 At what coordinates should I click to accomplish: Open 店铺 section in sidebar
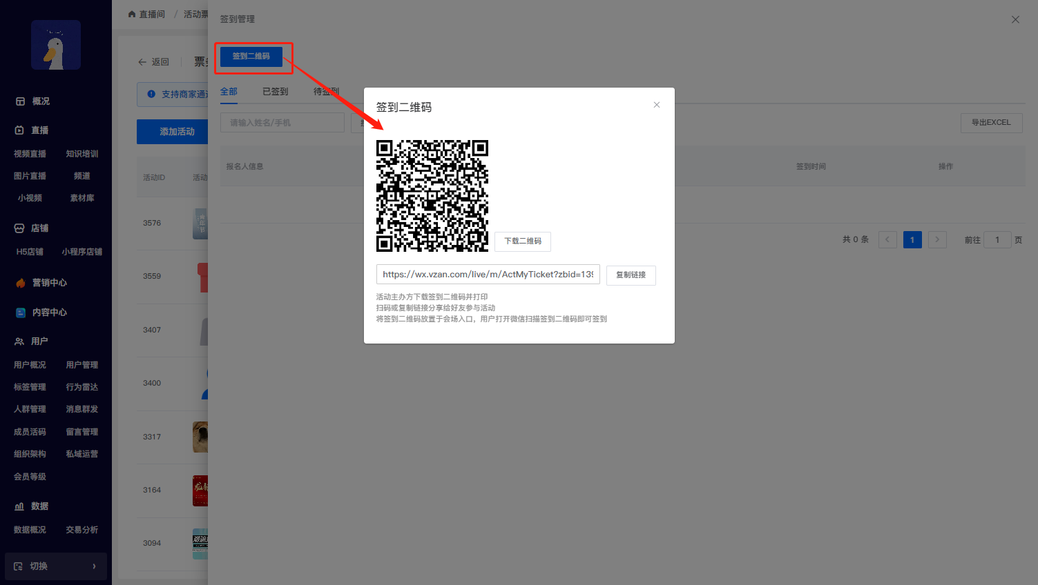(x=39, y=228)
